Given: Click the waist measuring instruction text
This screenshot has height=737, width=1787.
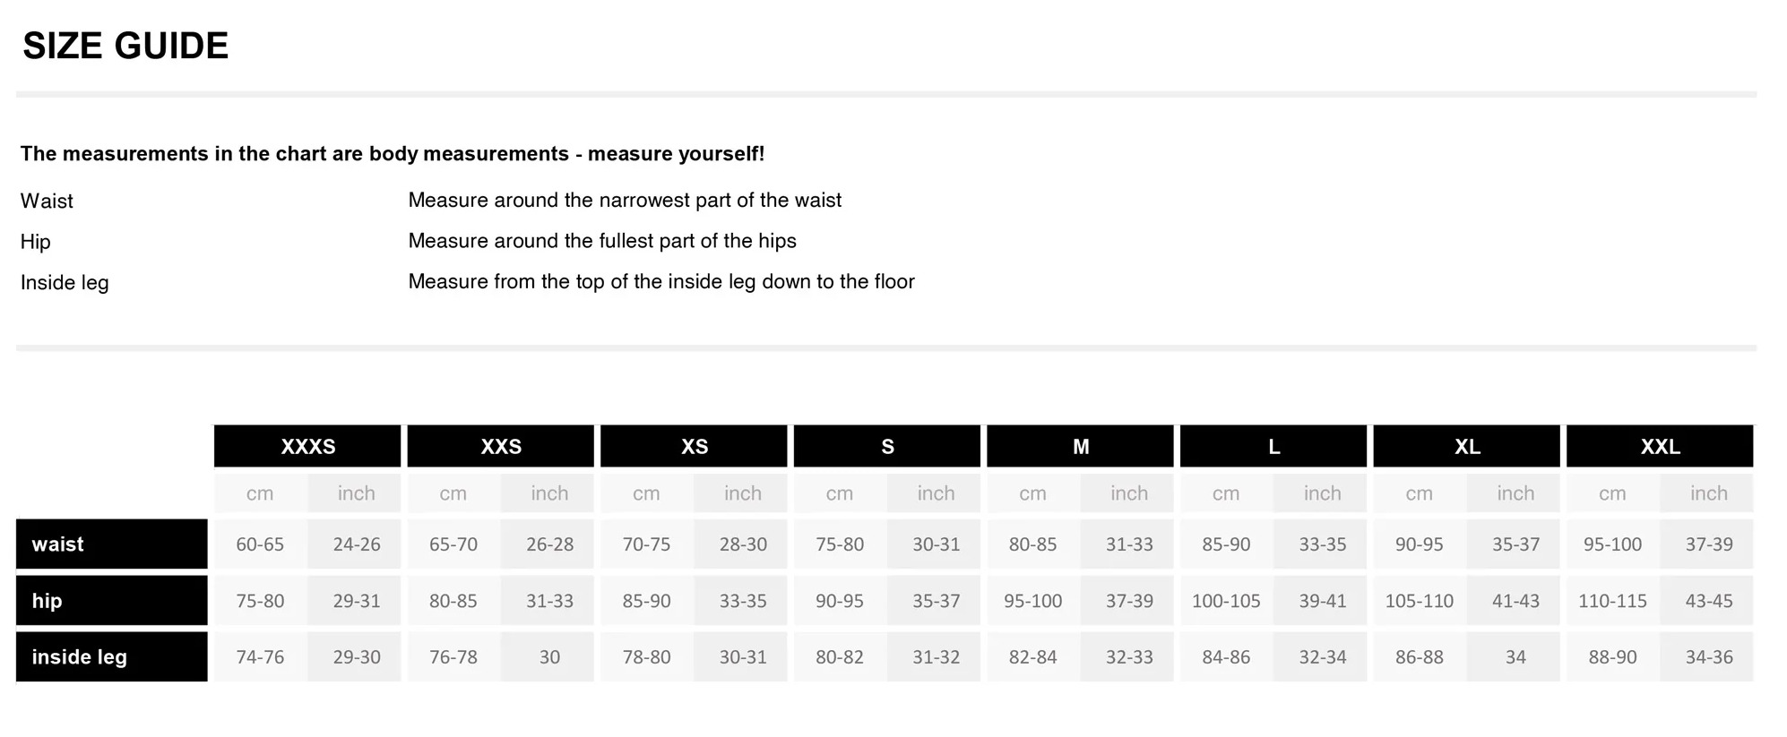Looking at the screenshot, I should point(625,200).
